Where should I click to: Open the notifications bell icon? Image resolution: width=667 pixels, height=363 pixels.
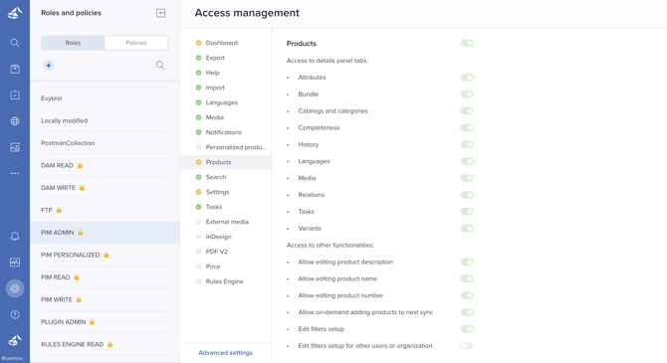coord(15,236)
